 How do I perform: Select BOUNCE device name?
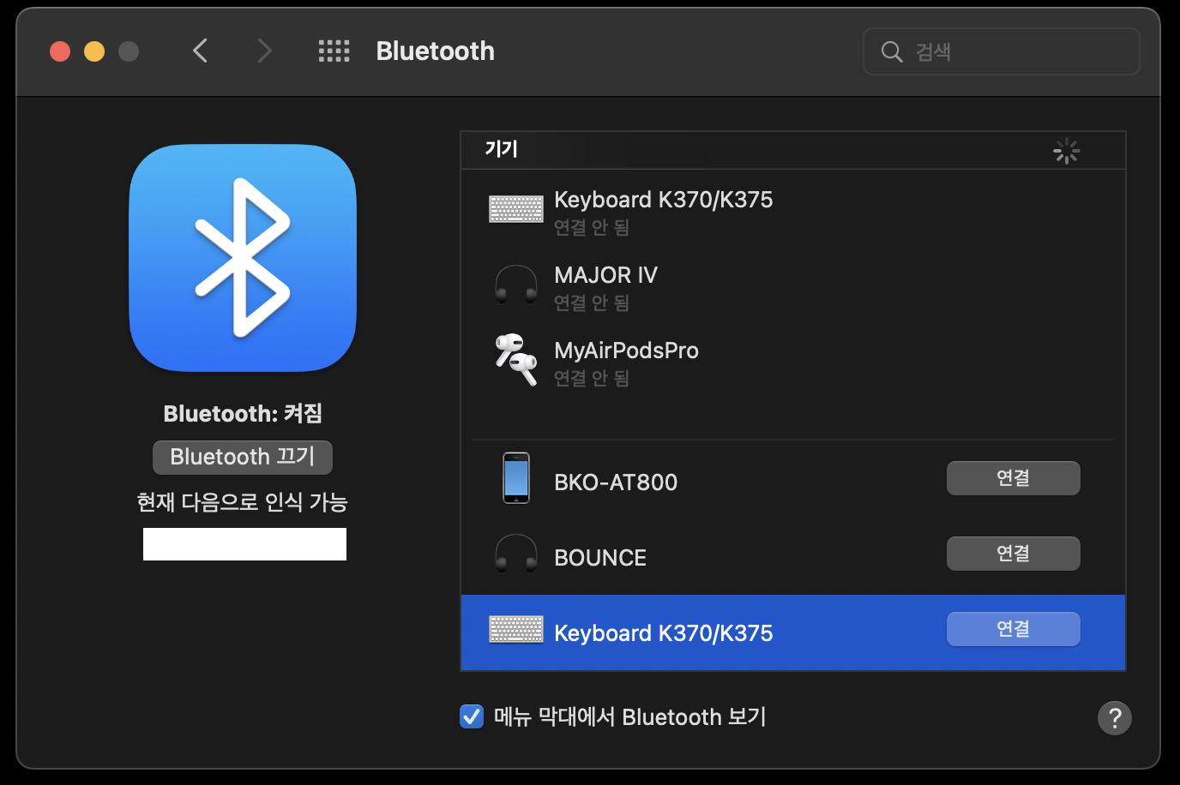pos(600,558)
